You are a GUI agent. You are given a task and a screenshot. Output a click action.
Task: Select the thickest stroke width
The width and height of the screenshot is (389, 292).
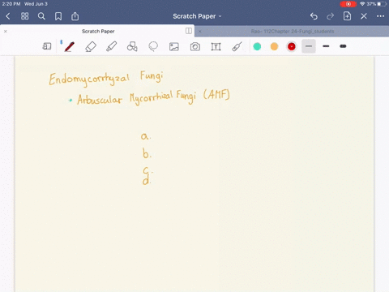(x=343, y=46)
